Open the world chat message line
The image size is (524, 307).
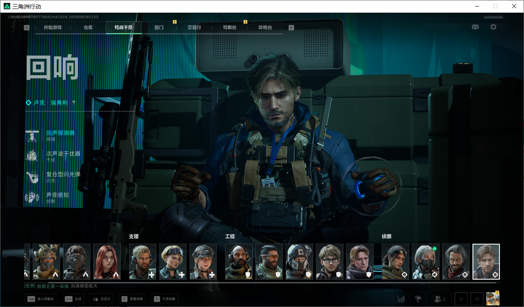click(61, 286)
